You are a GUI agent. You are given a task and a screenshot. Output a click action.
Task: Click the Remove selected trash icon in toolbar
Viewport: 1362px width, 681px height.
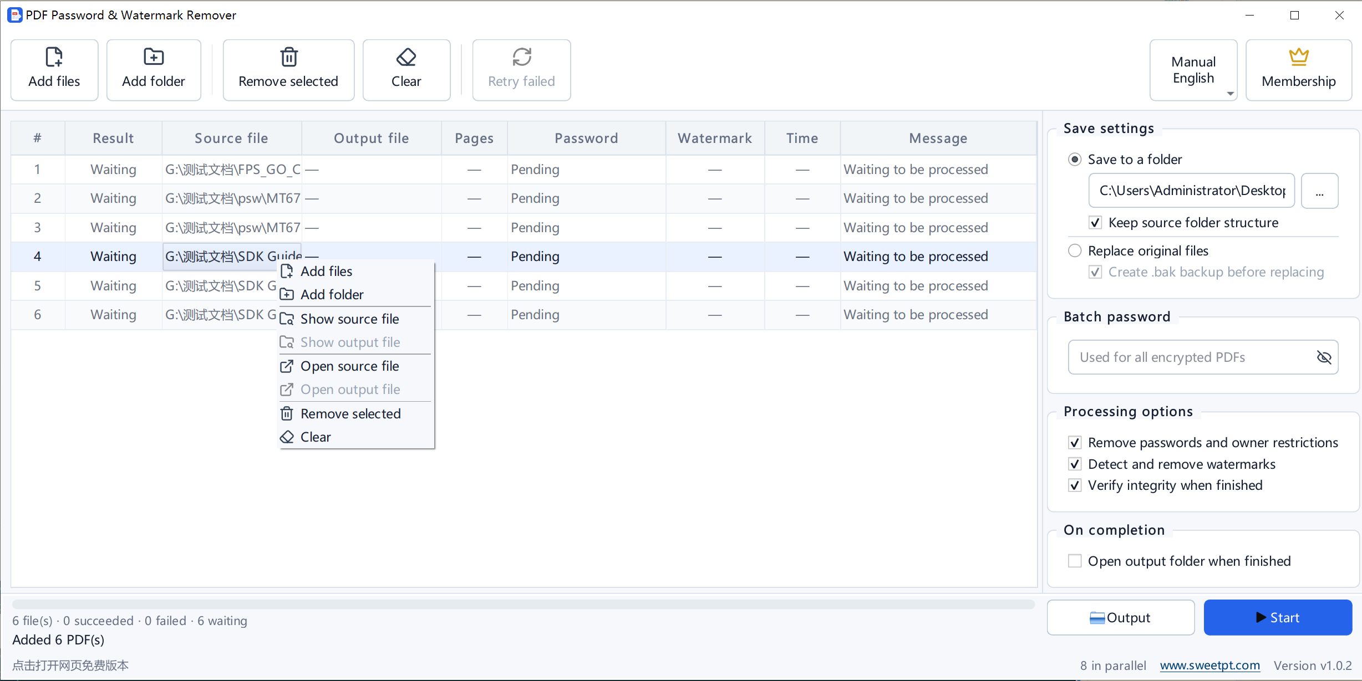(x=289, y=57)
